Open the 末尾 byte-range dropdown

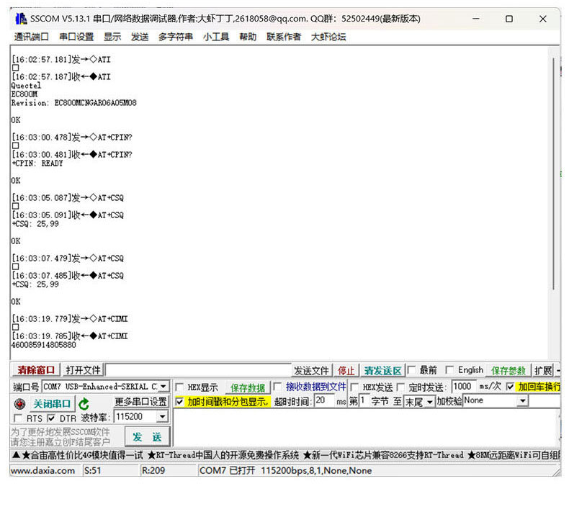point(430,402)
